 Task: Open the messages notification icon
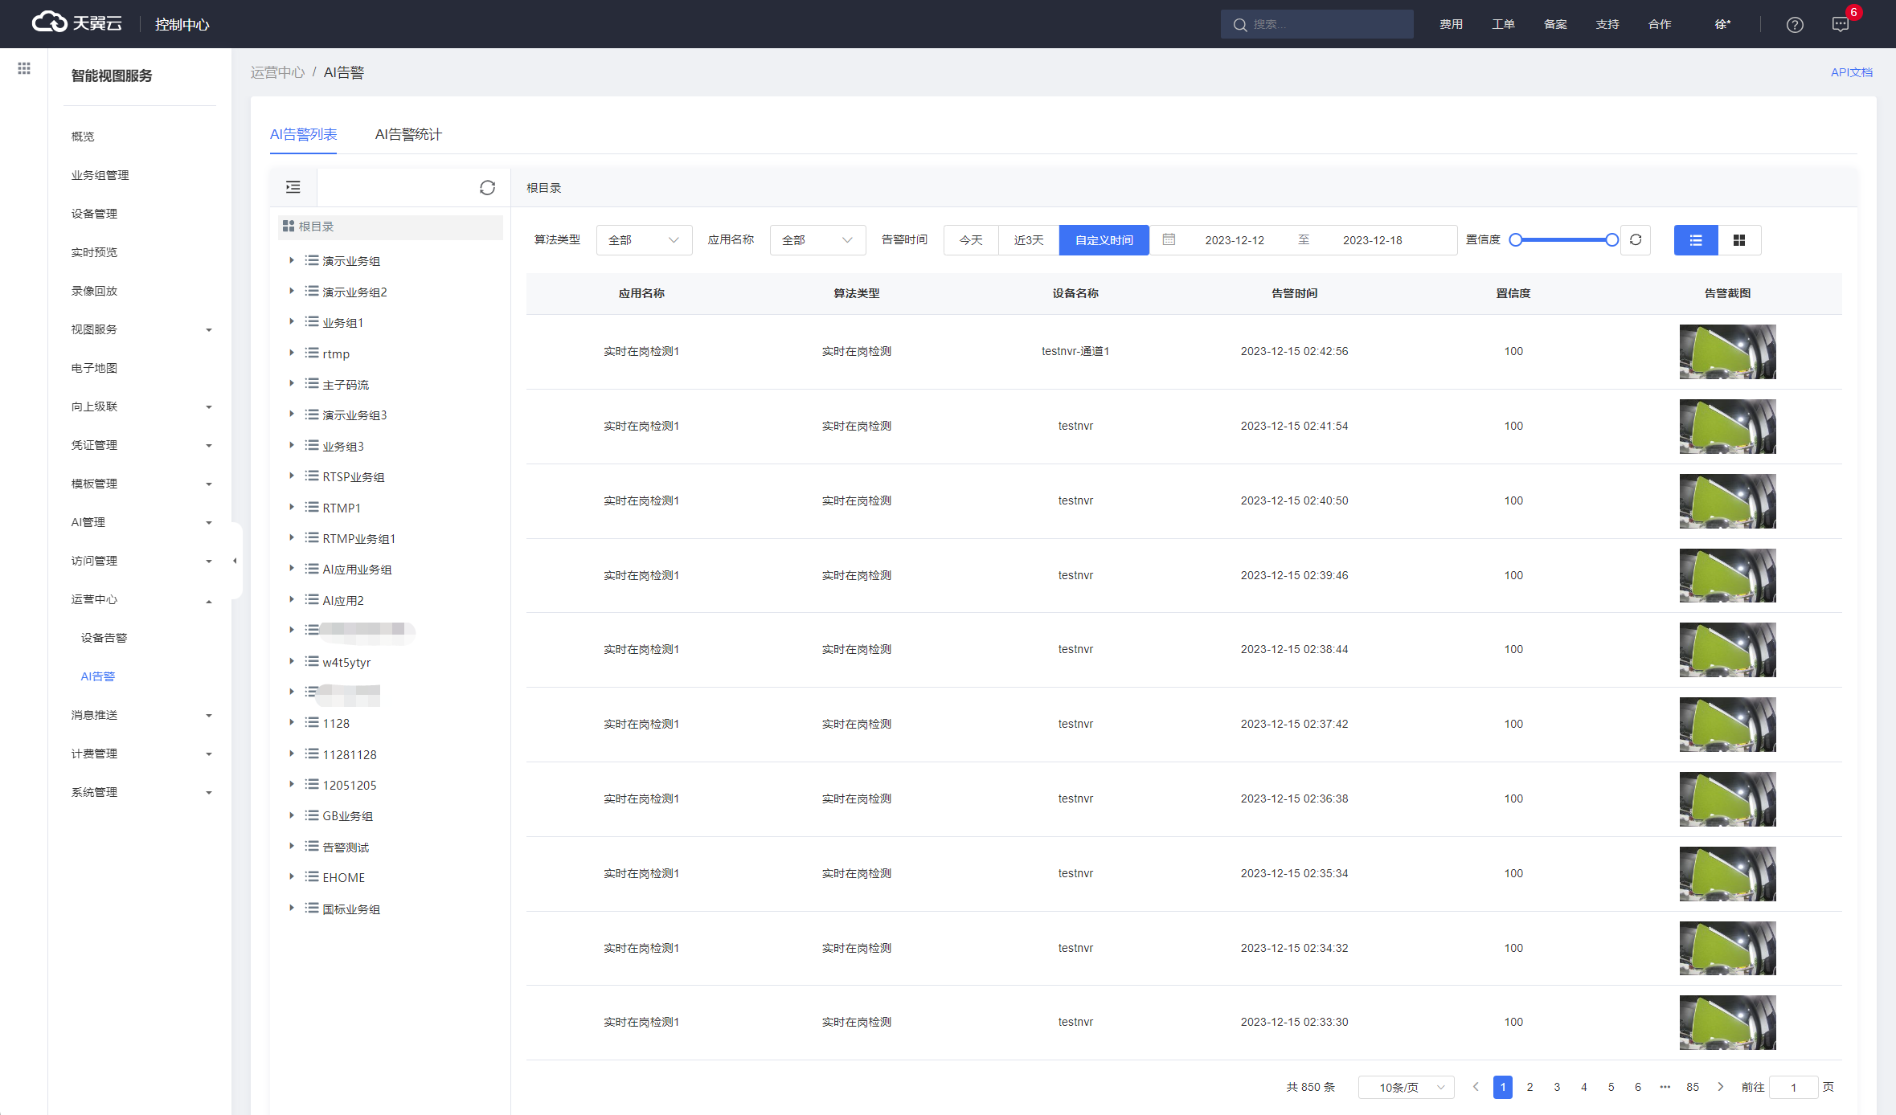(1841, 25)
